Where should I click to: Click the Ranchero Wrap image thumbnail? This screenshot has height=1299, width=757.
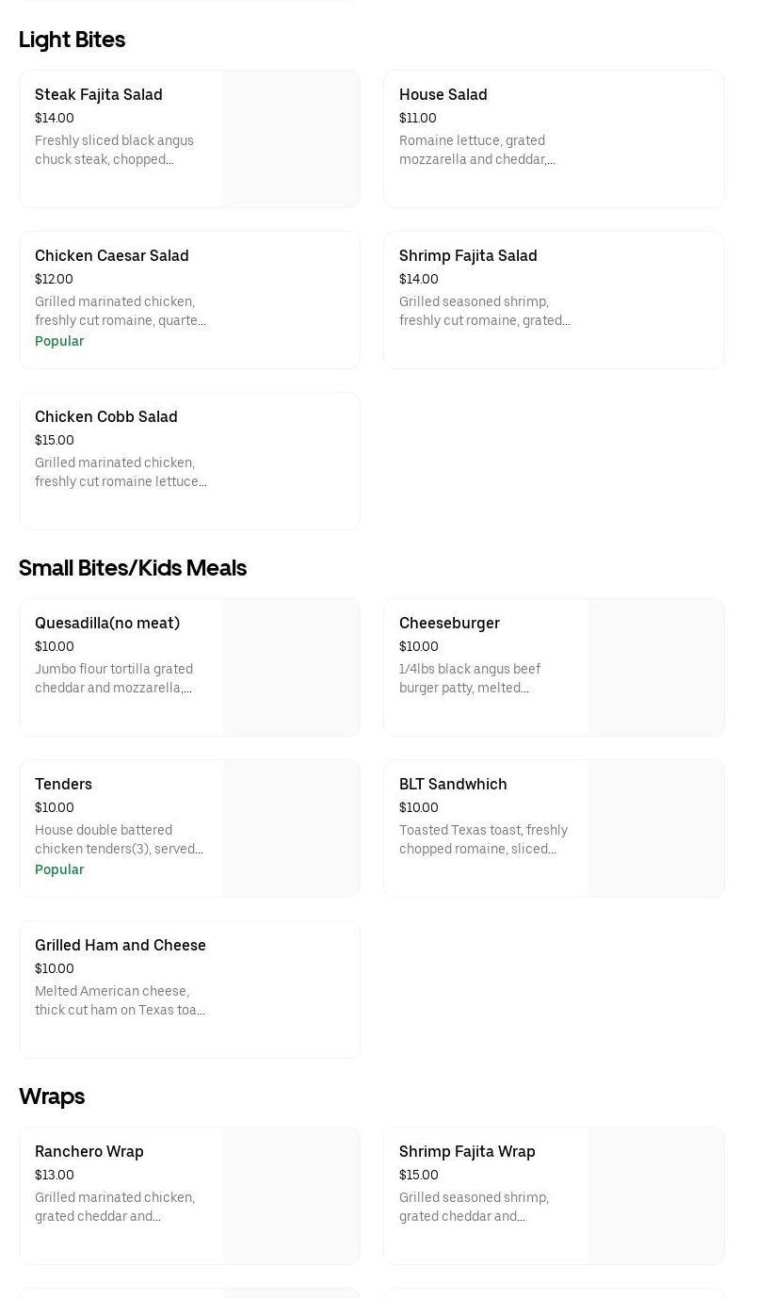pos(292,1195)
